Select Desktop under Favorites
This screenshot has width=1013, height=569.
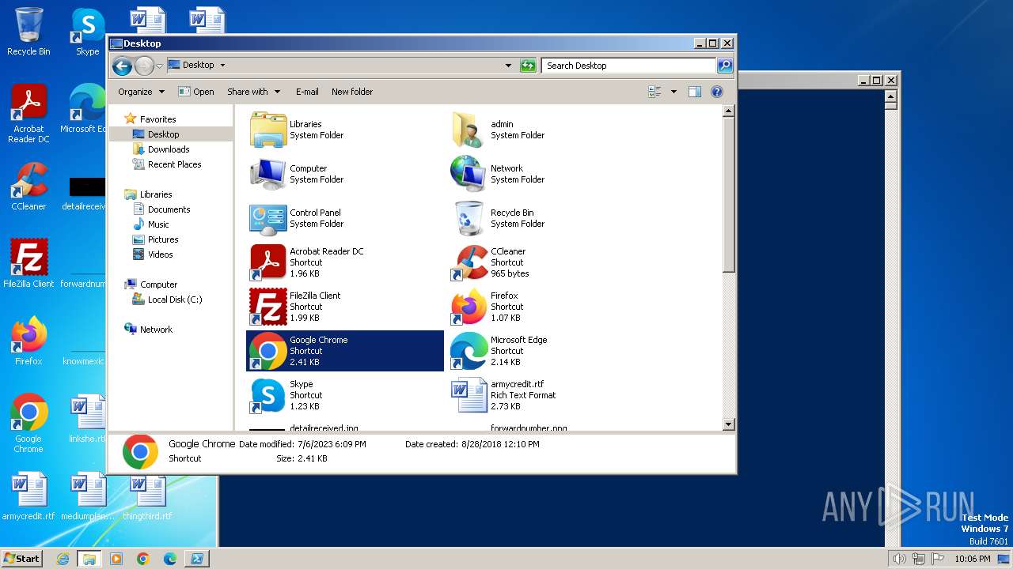pyautogui.click(x=163, y=134)
